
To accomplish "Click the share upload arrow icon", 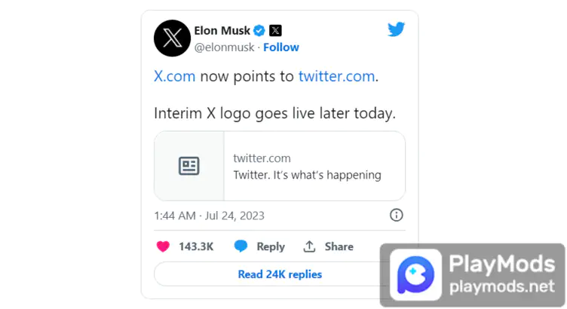I will 309,246.
